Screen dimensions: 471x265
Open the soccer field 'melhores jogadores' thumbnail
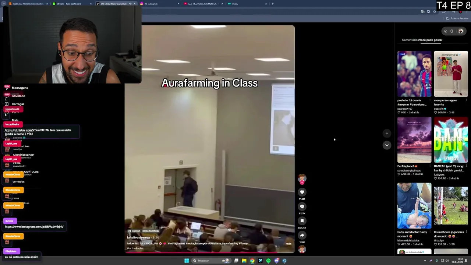(x=451, y=206)
